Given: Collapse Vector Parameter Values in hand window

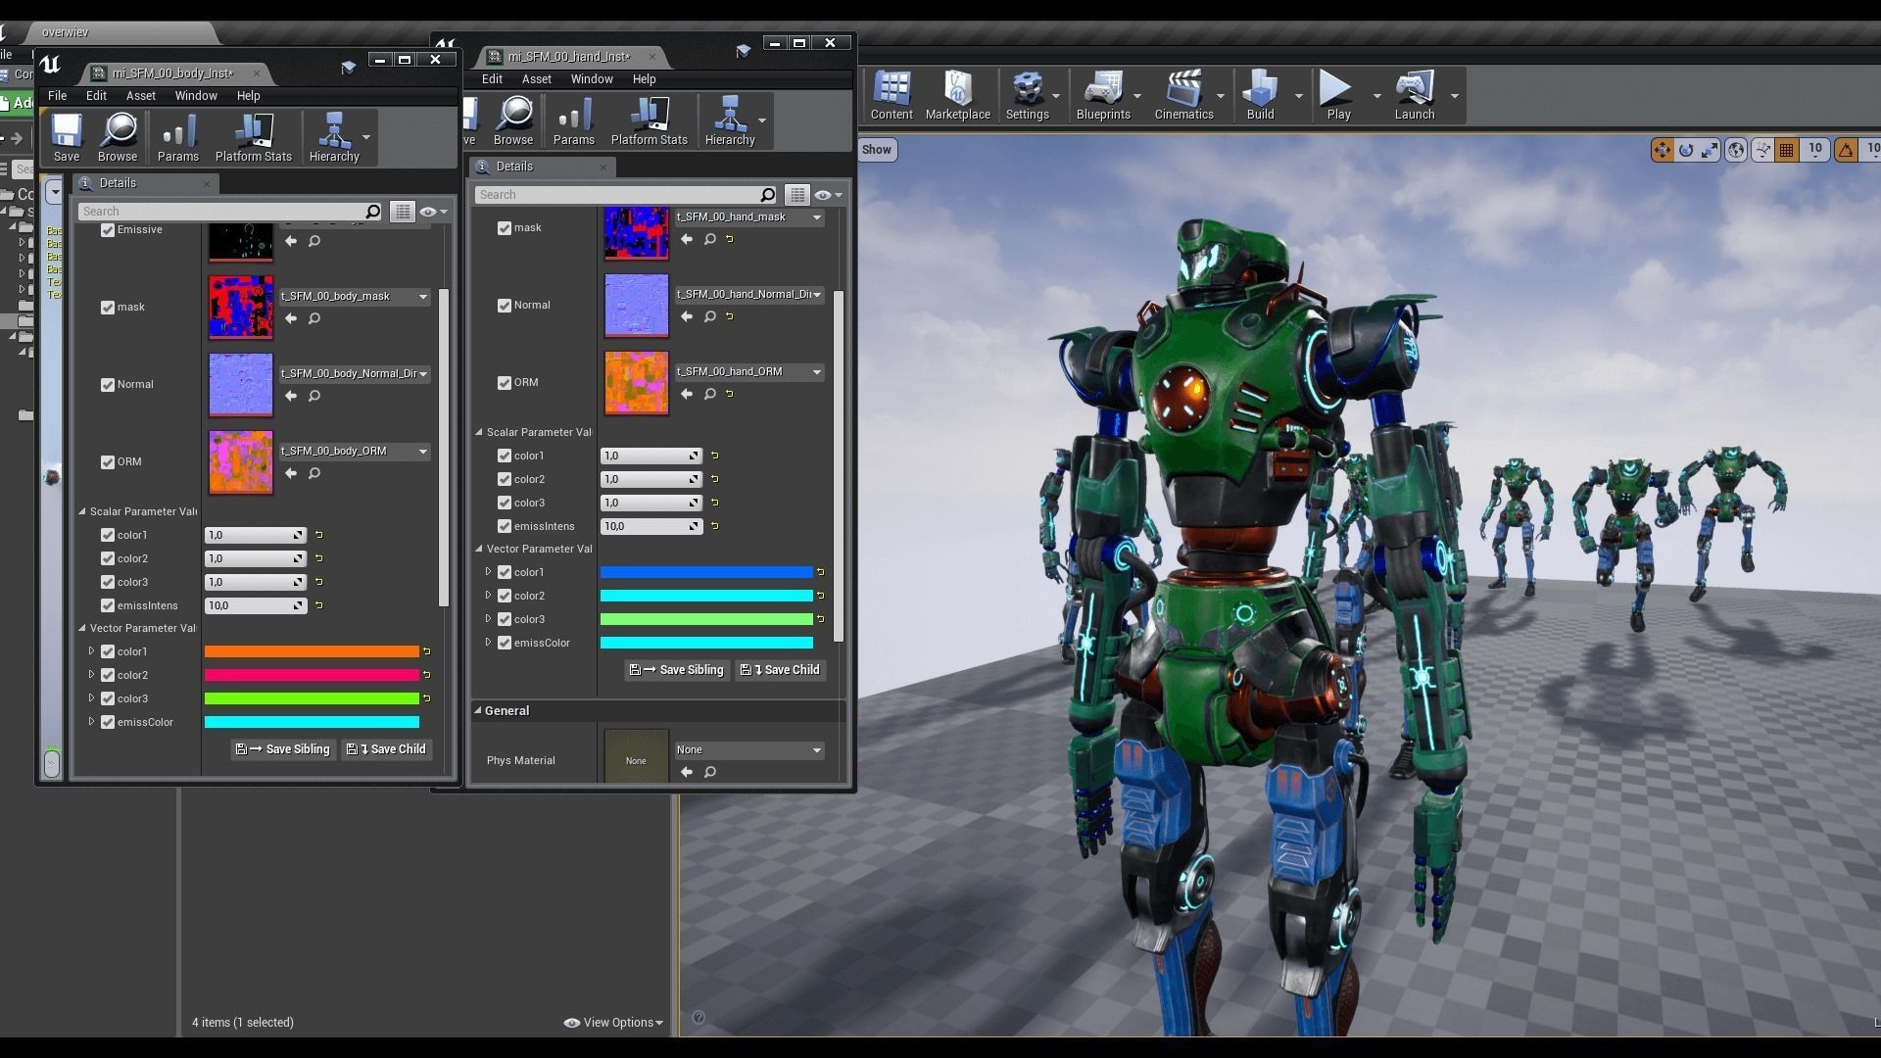Looking at the screenshot, I should [479, 549].
